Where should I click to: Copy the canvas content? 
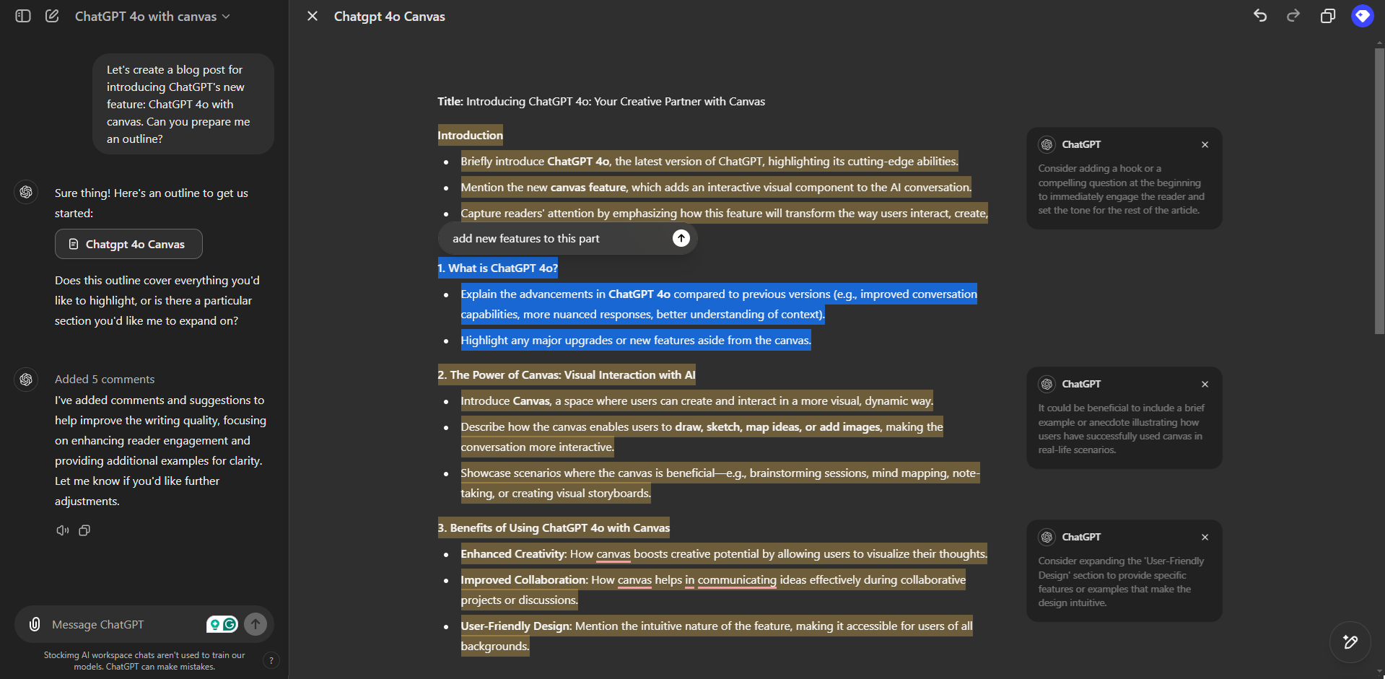tap(1327, 16)
